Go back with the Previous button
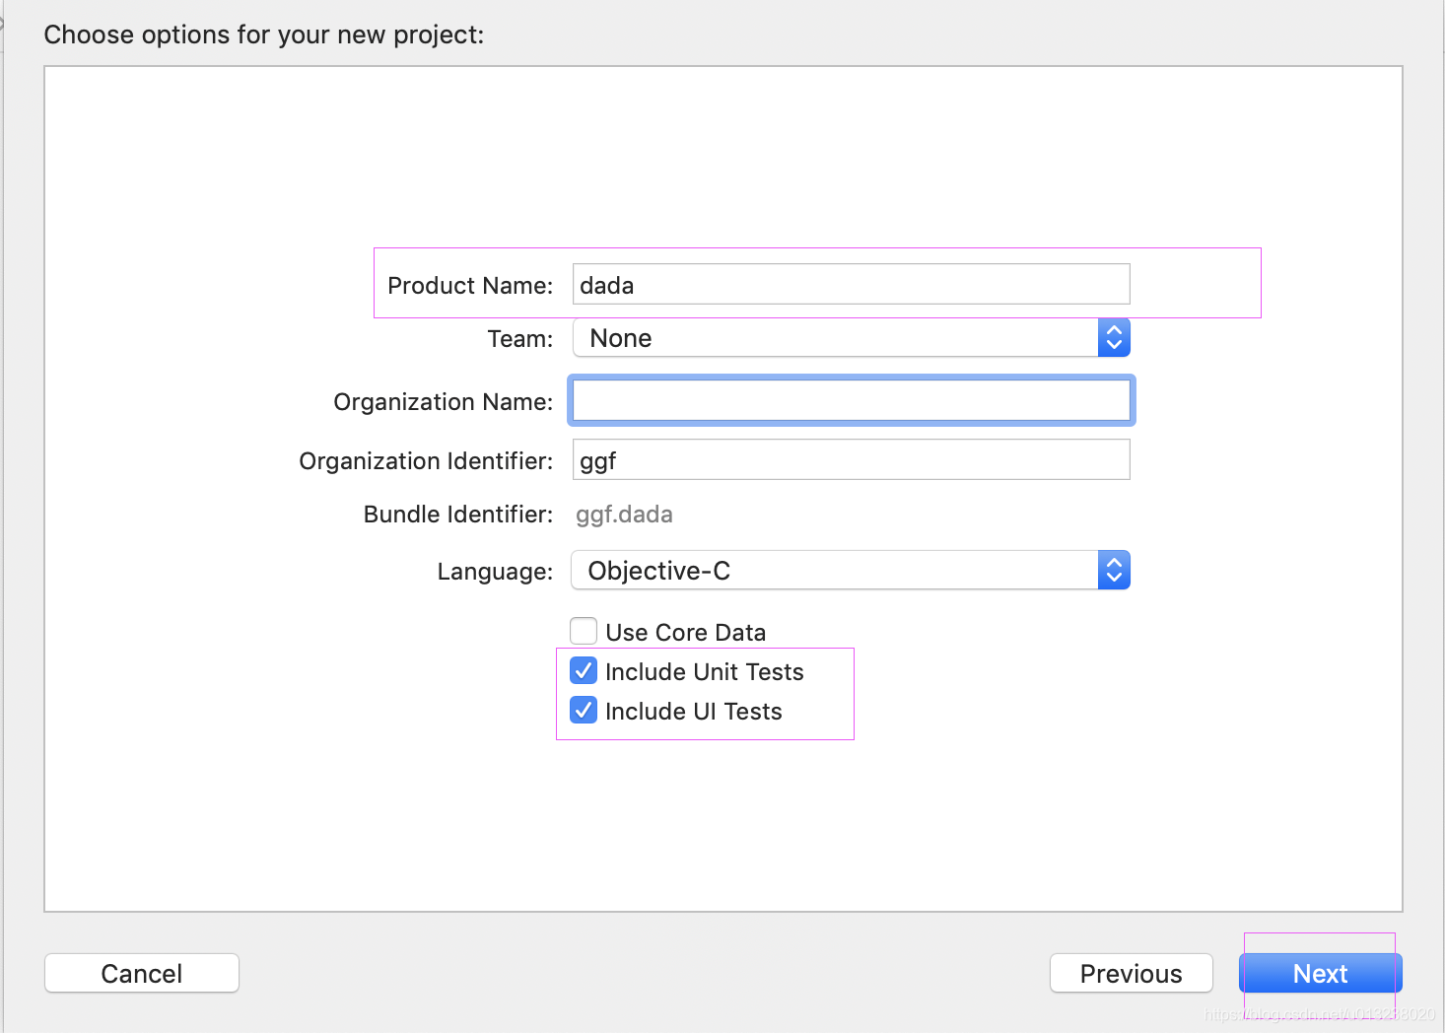The width and height of the screenshot is (1445, 1033). coord(1131,974)
